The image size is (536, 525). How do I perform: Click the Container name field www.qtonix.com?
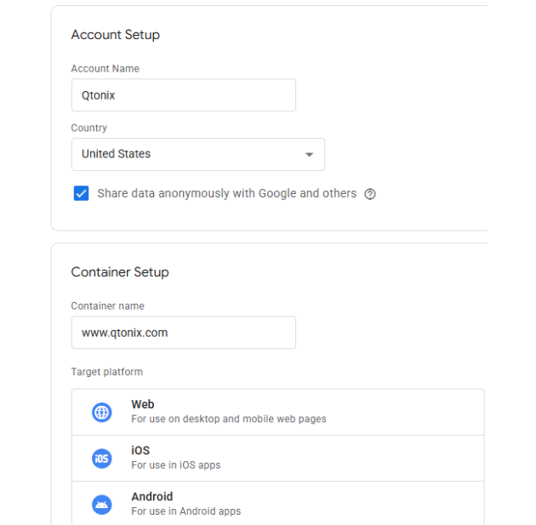click(183, 333)
